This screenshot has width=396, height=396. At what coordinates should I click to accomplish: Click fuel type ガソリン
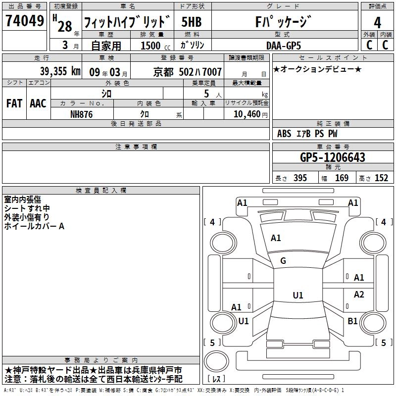[x=192, y=45]
